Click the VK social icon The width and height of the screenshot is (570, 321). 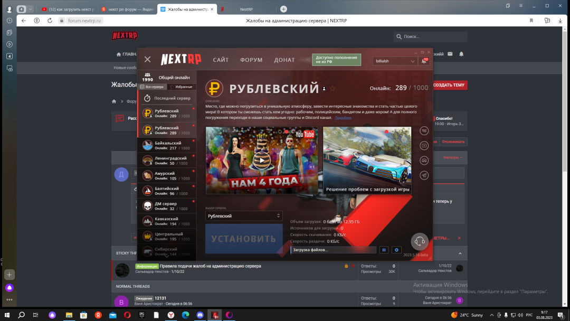tap(424, 130)
